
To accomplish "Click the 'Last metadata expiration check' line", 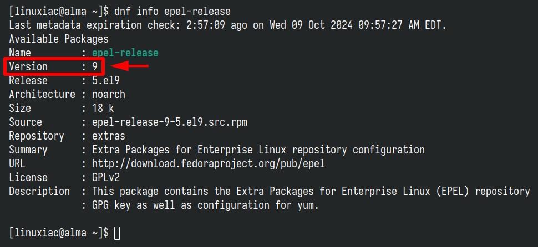I will [x=228, y=25].
